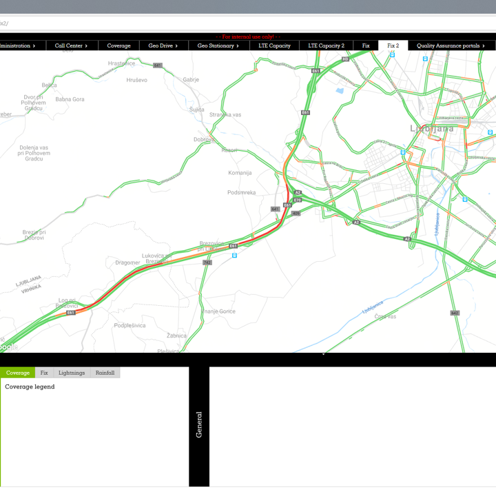Click the transit stop icon near Brezovica

(x=235, y=255)
